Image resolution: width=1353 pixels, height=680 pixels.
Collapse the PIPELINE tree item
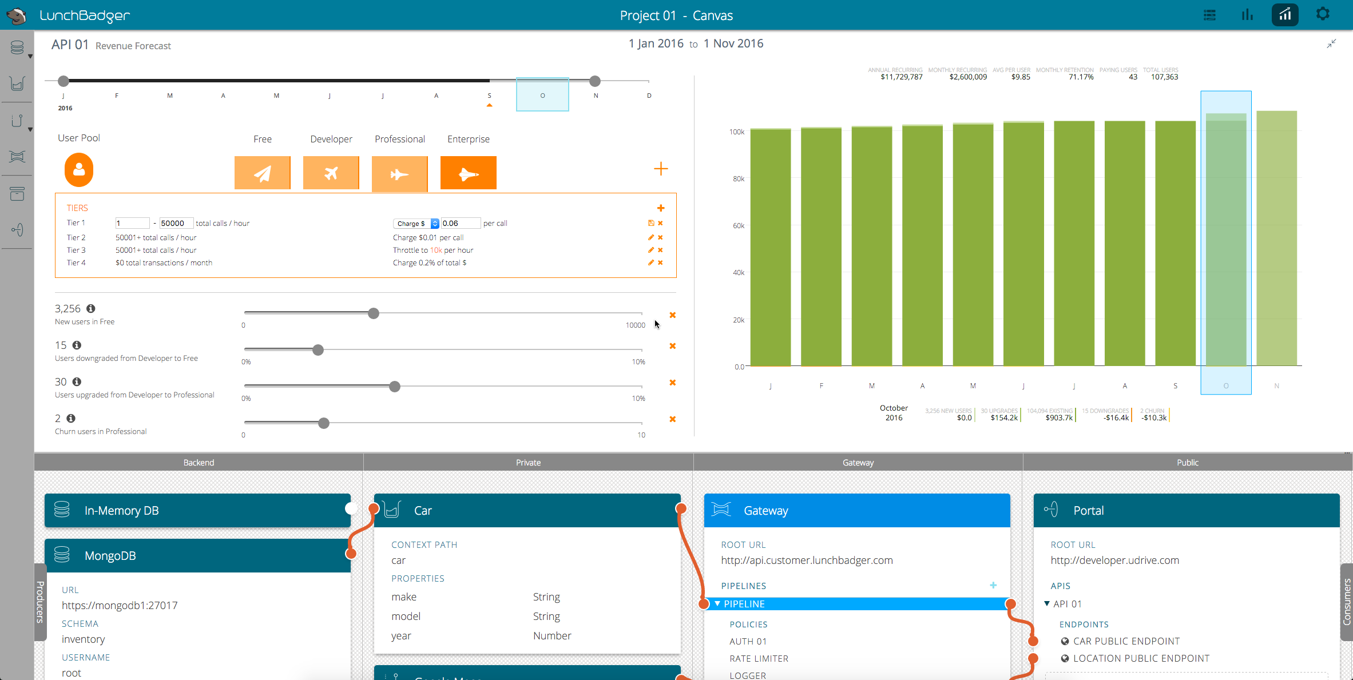pos(717,604)
